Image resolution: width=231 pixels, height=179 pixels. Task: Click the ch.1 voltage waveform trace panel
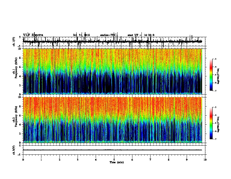(x=114, y=42)
